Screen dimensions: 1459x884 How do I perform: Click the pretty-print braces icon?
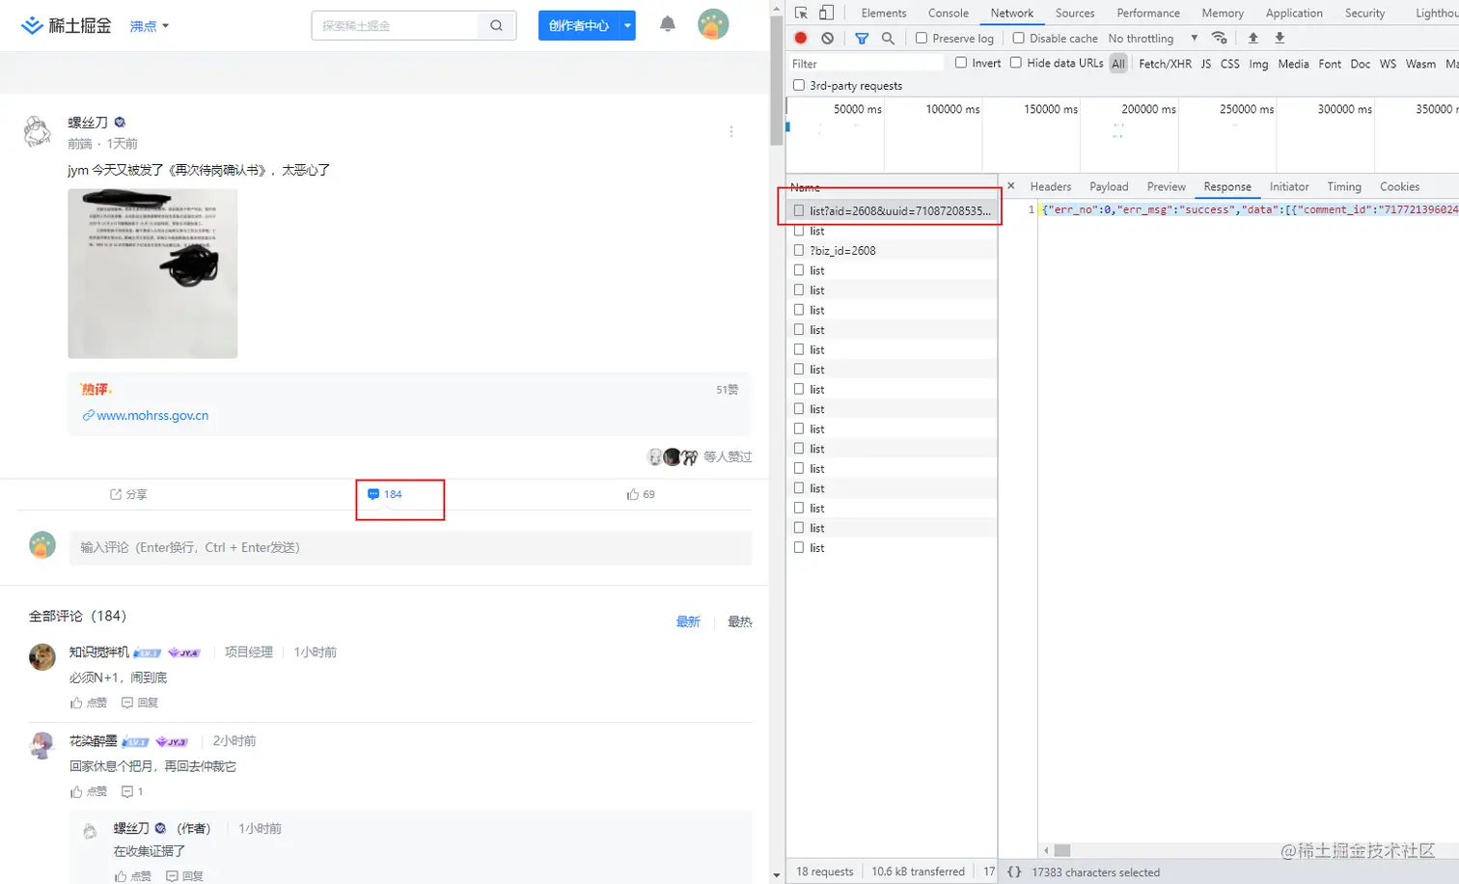tap(1014, 871)
